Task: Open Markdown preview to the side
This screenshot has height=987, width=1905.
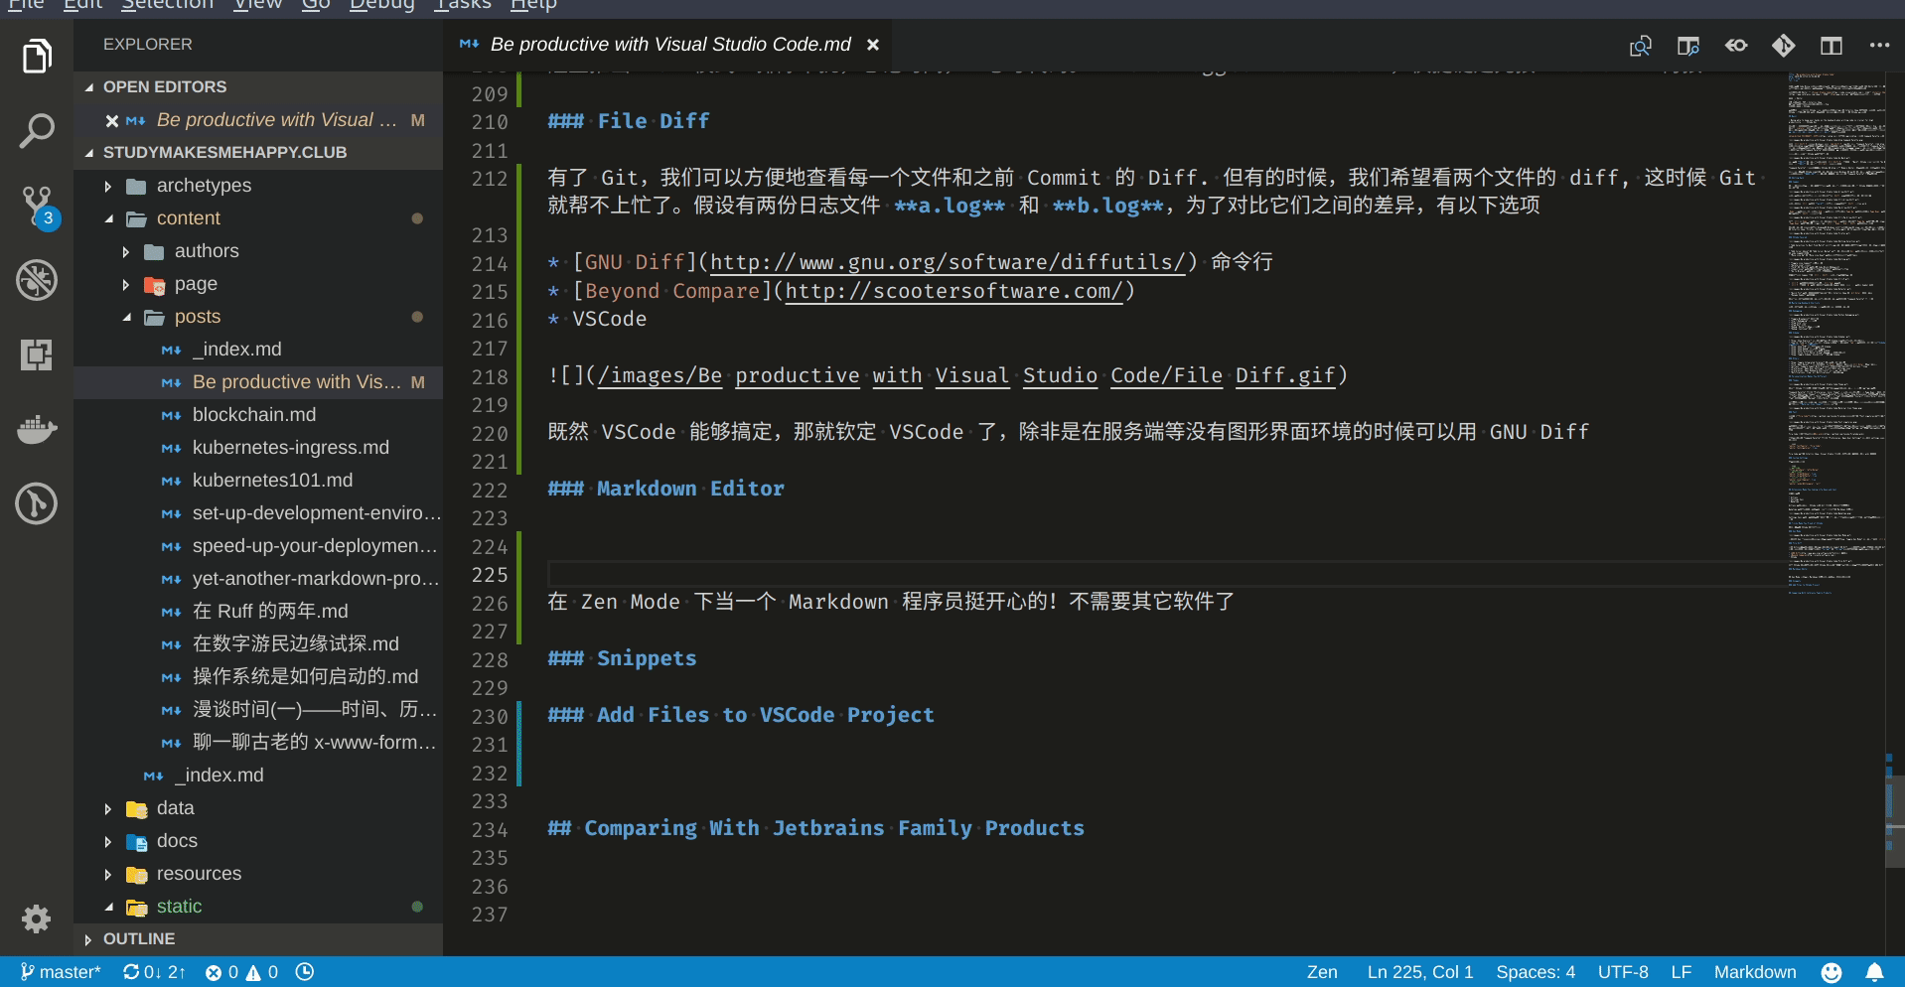Action: (x=1688, y=46)
